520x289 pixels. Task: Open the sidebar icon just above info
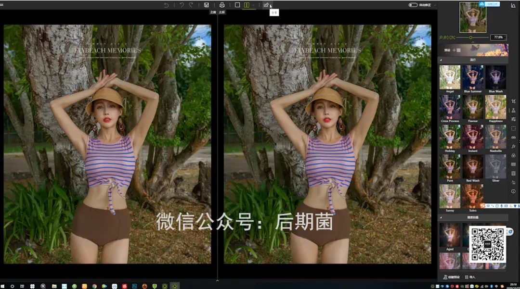[513, 182]
